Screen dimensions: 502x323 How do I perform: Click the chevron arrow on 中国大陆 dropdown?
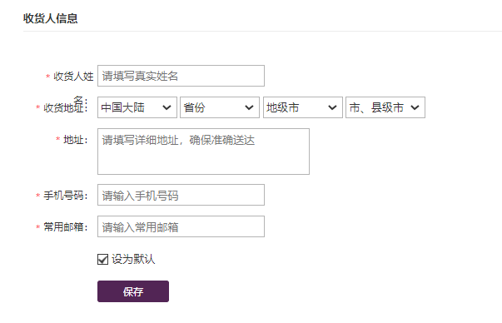167,107
